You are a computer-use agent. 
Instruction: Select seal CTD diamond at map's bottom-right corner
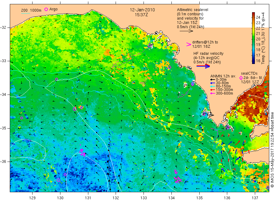point(267,187)
